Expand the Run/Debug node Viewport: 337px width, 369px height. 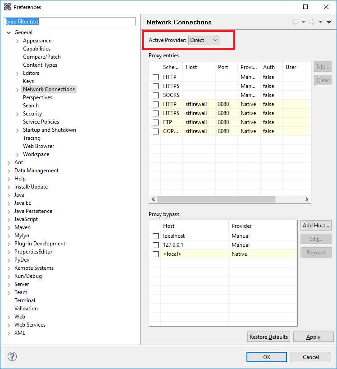(x=9, y=277)
